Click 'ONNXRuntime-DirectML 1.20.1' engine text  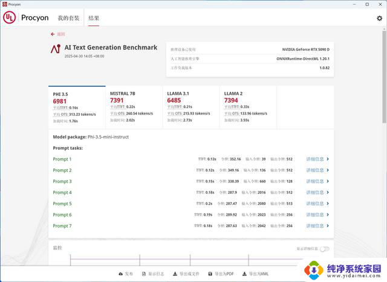303,59
